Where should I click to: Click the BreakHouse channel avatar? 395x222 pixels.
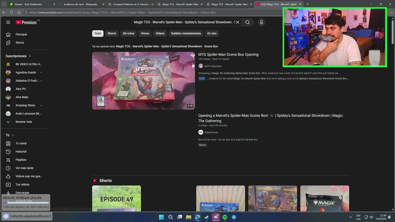(201, 132)
